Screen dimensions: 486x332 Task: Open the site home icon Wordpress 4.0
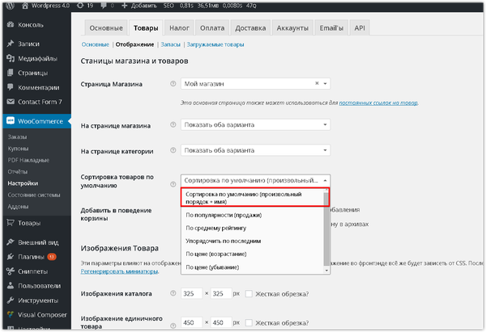[25, 6]
